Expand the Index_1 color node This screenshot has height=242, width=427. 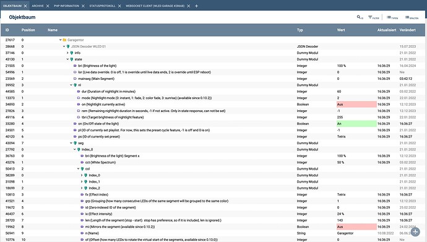point(82,181)
